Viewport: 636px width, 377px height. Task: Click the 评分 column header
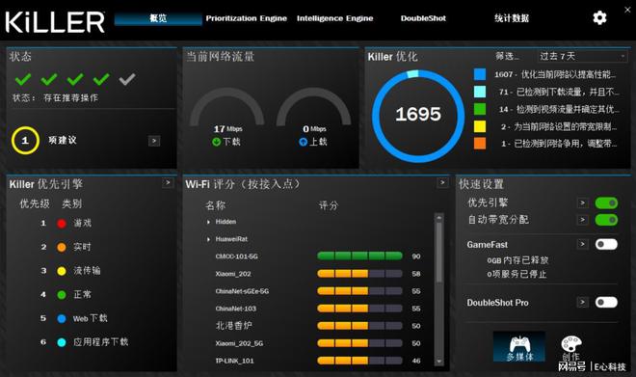coord(328,205)
